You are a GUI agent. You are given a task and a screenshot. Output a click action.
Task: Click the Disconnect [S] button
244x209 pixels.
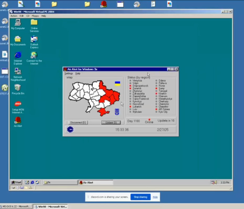click(78, 123)
